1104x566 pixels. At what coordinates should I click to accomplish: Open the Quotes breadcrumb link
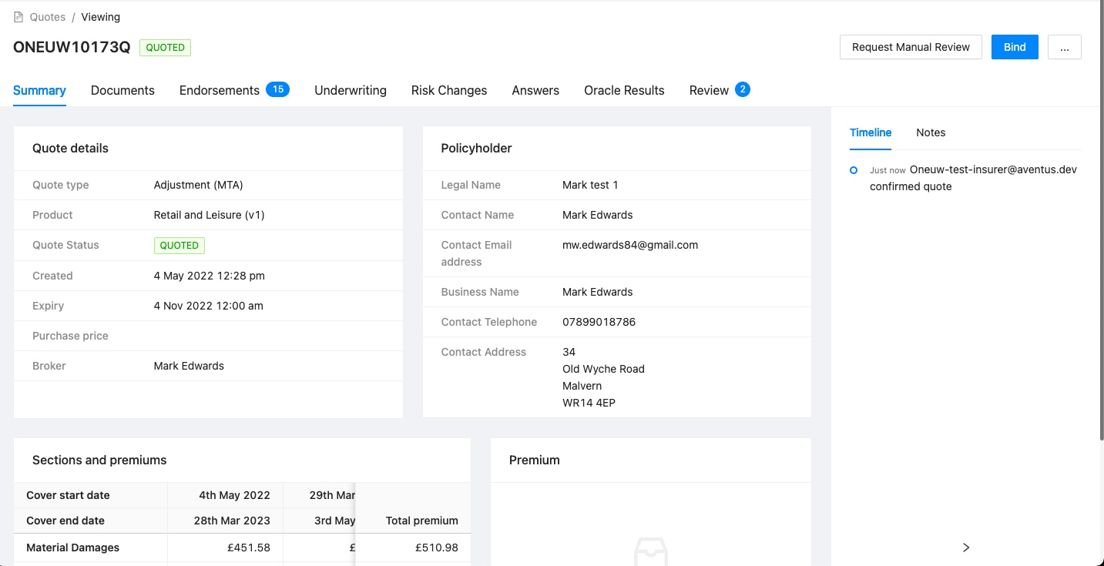pyautogui.click(x=48, y=17)
